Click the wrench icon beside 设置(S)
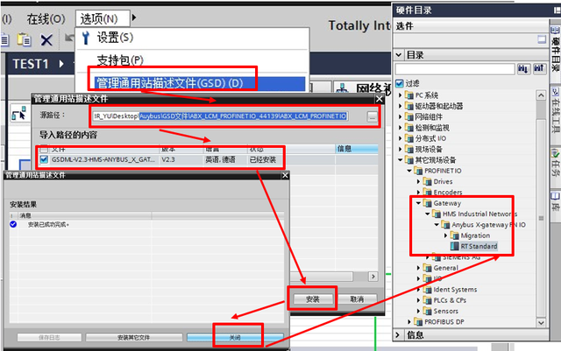Screen dimensions: 561x351 tap(86, 38)
